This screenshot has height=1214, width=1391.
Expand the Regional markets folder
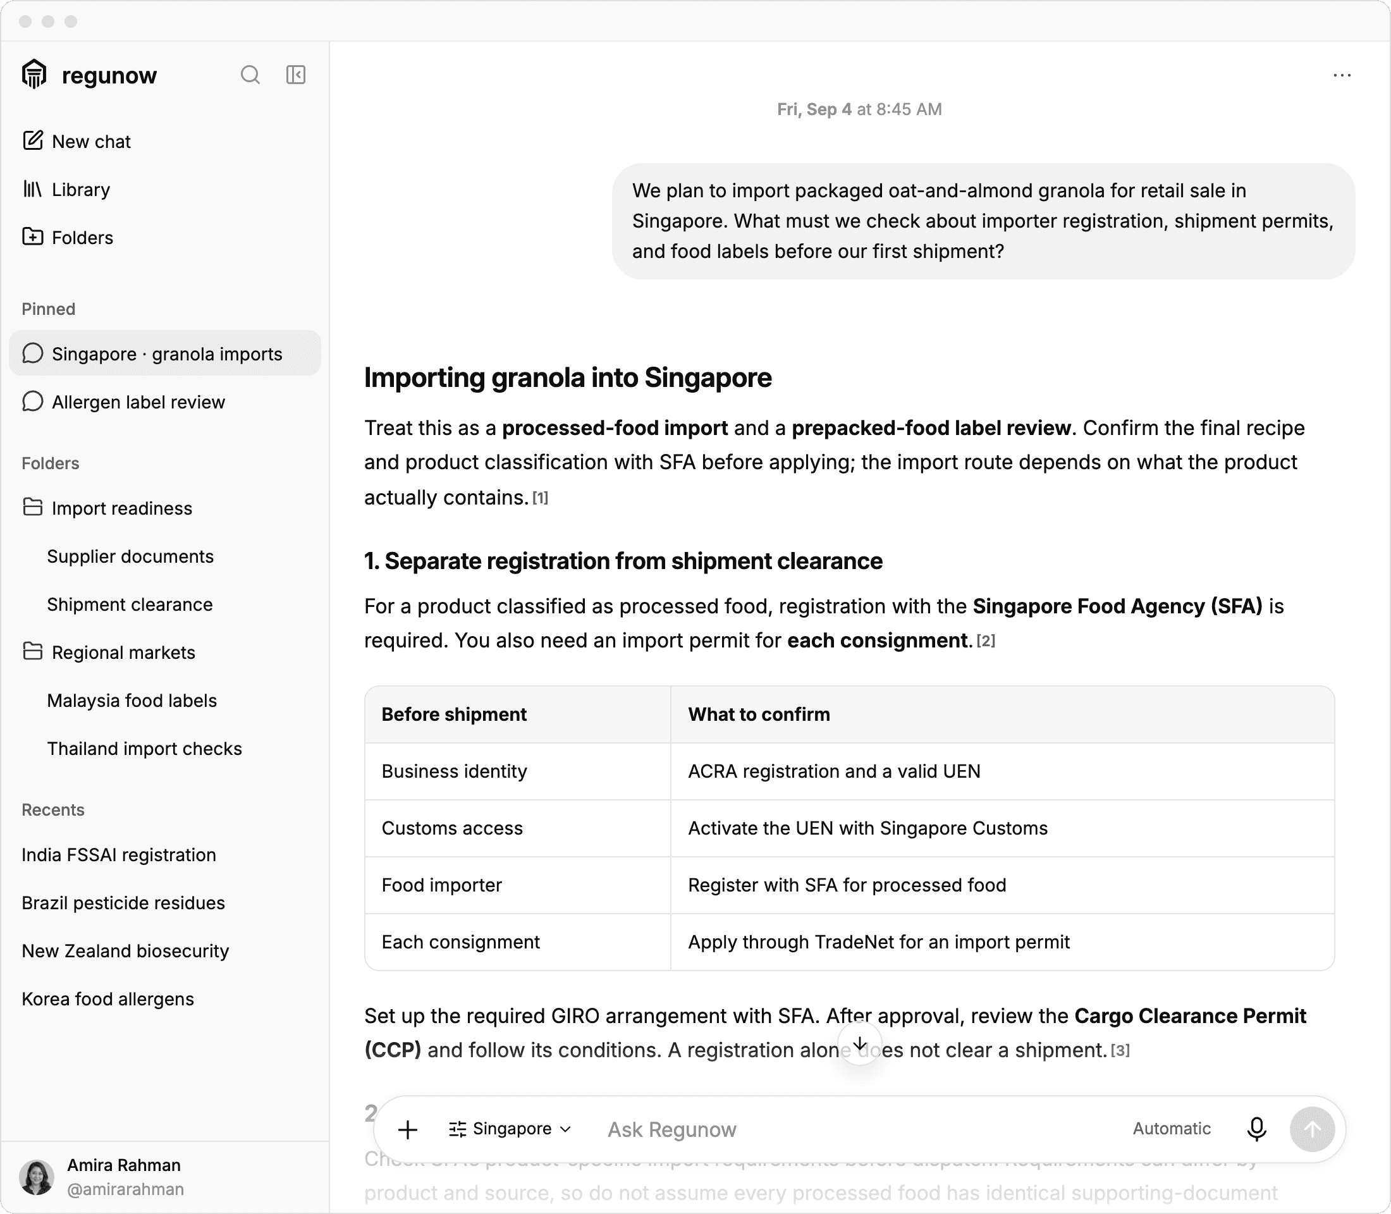tap(164, 653)
